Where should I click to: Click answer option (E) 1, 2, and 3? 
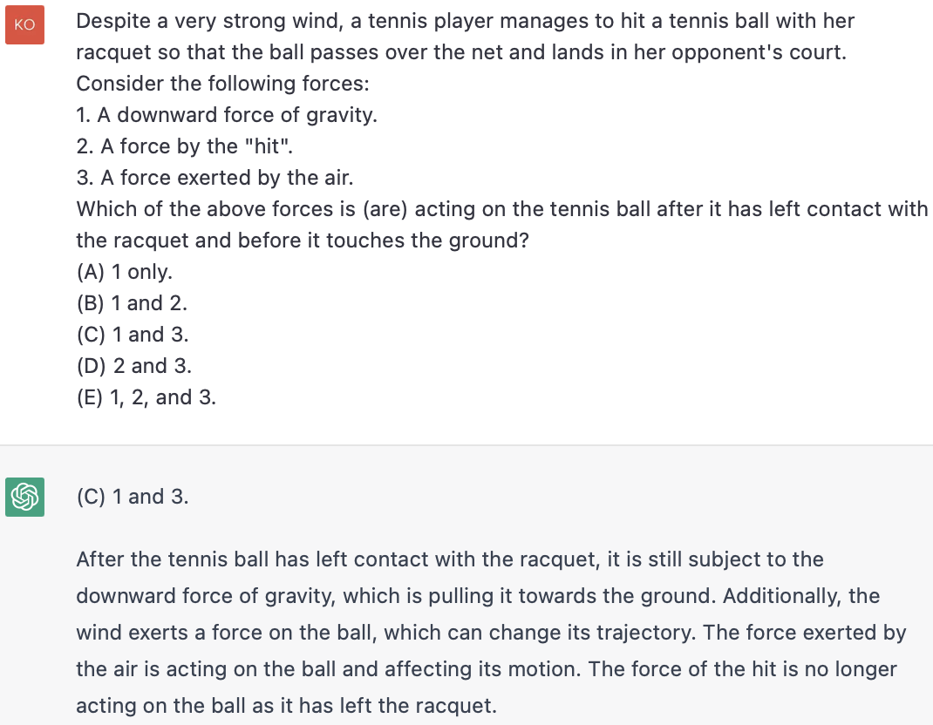click(x=146, y=397)
